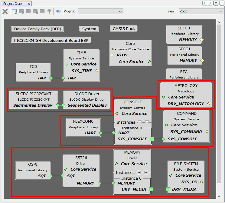
Task: Click the SST26 Core Service green port
Action: (66, 169)
